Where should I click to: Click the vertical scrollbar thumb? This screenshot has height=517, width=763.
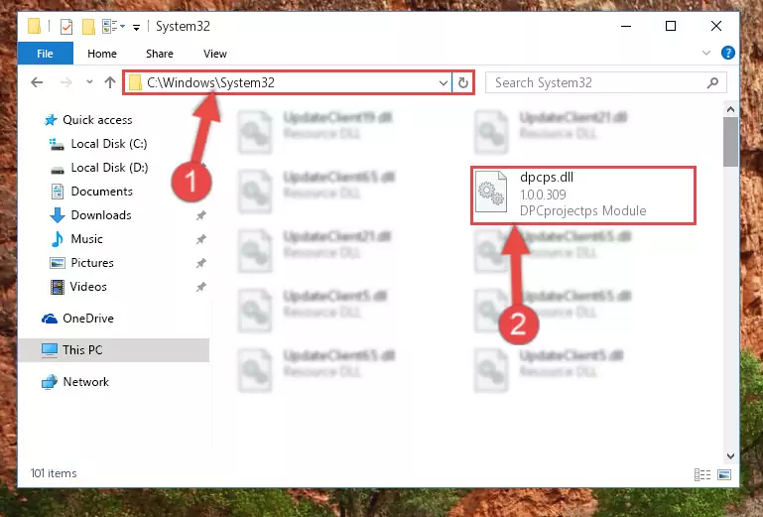[730, 142]
